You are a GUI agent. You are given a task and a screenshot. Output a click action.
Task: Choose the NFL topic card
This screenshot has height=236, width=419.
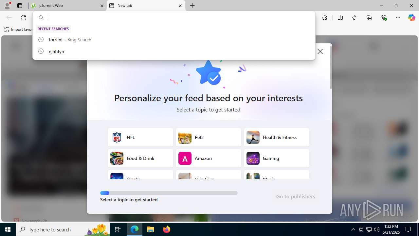point(140,137)
